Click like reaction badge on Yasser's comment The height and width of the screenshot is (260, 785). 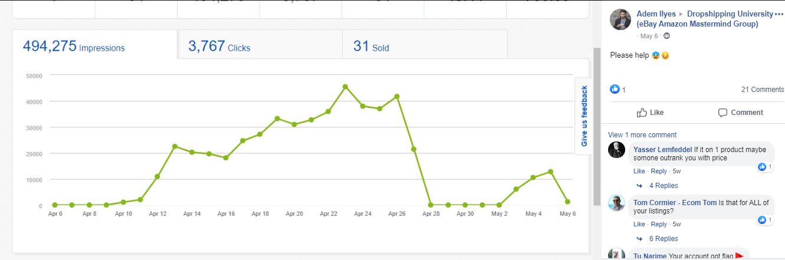pos(765,167)
